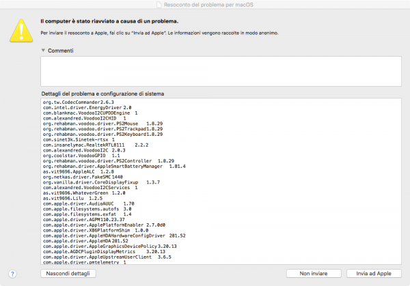The width and height of the screenshot is (410, 286).
Task: Select the PS2Trackpad 1.8.29 line
Action: tap(102, 129)
